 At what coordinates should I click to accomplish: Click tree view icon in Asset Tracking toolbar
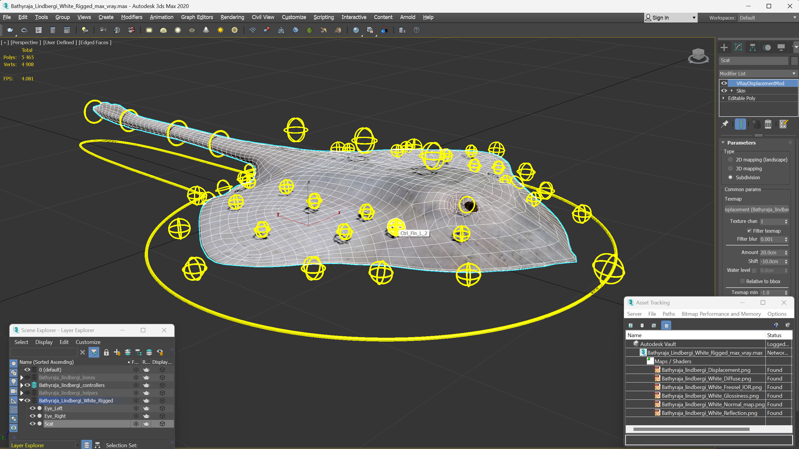(x=654, y=325)
